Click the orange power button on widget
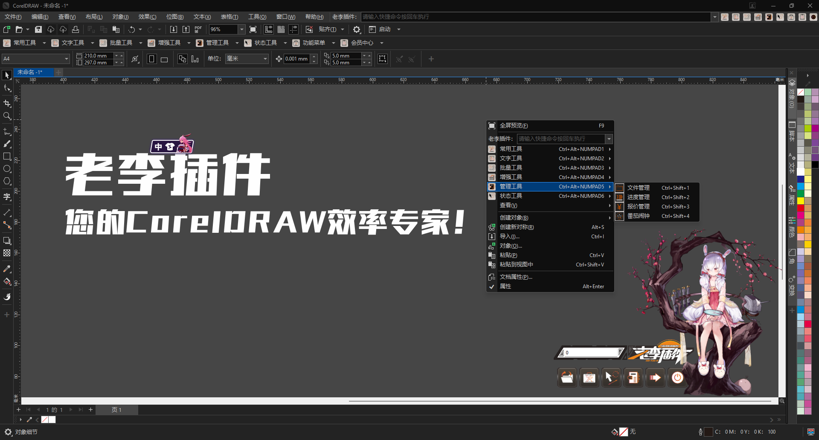The width and height of the screenshot is (819, 440). 677,377
